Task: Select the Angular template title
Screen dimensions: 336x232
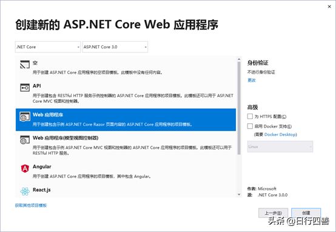Action: 42,167
